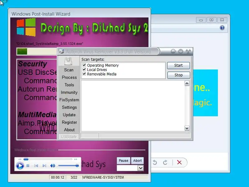Click the elapsed time 00:00:12 status

click(58, 177)
